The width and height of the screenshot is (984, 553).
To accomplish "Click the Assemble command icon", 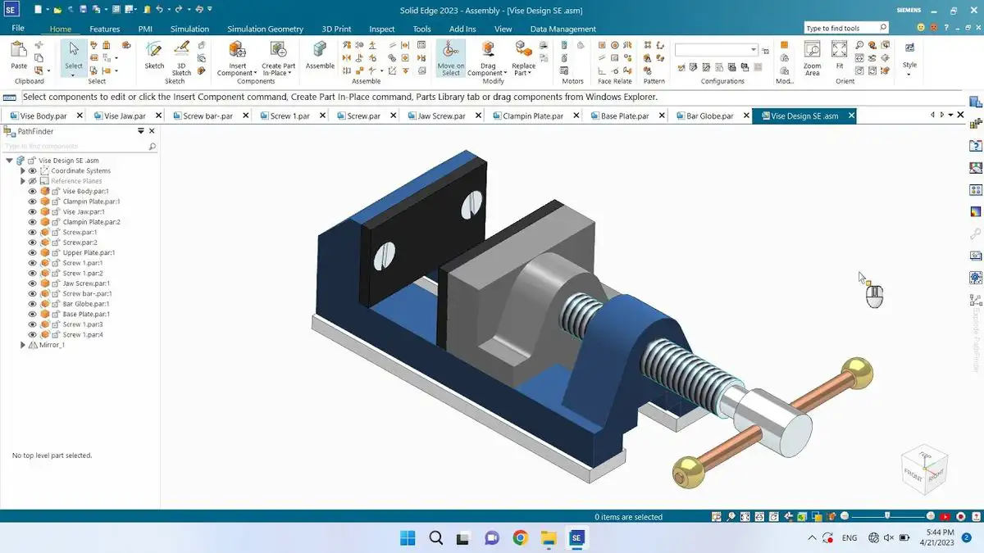I will tap(320, 51).
